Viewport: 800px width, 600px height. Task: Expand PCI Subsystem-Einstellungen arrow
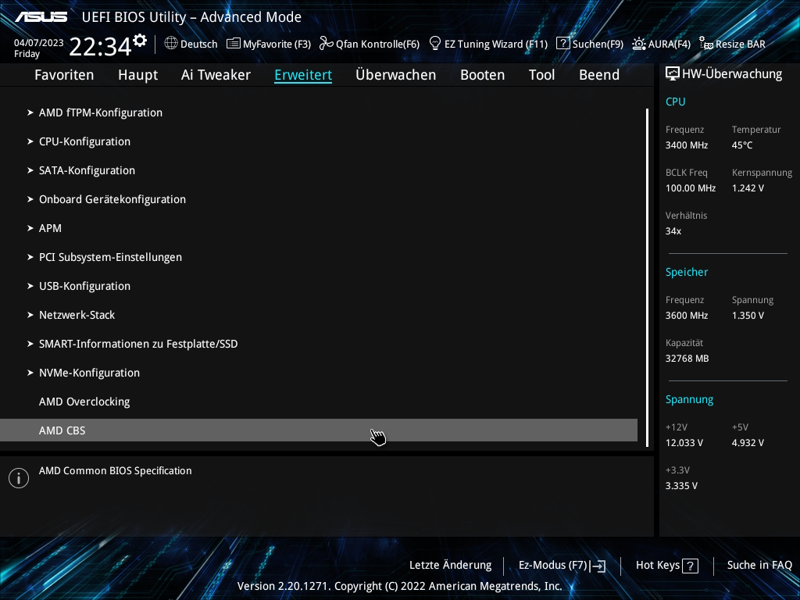[x=30, y=257]
